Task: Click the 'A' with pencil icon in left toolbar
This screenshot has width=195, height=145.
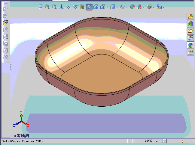Action: tap(6, 16)
